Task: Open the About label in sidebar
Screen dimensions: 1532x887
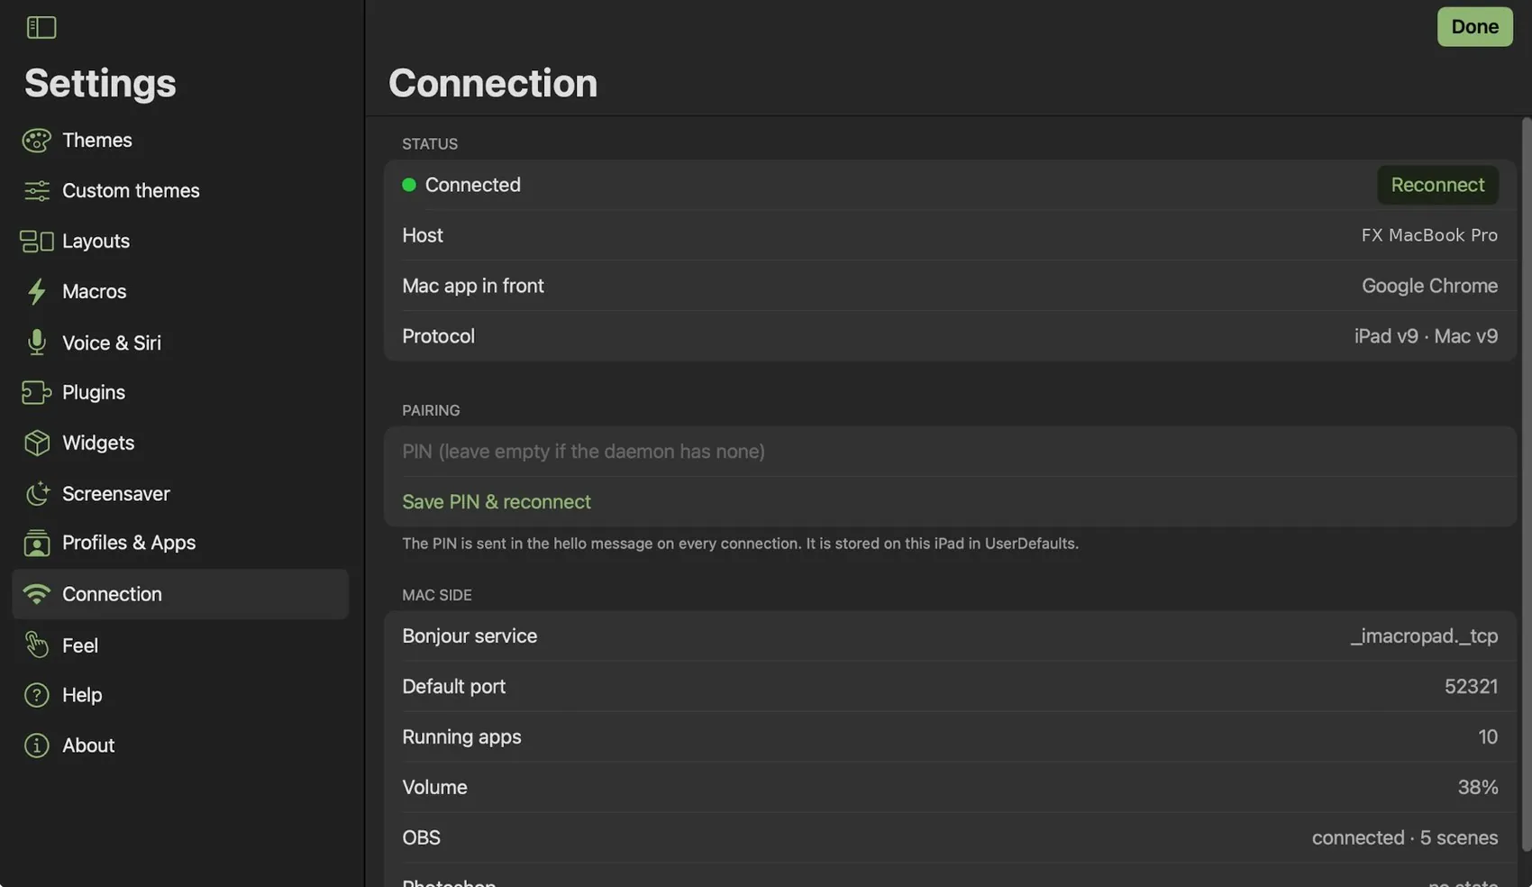Action: [x=88, y=745]
